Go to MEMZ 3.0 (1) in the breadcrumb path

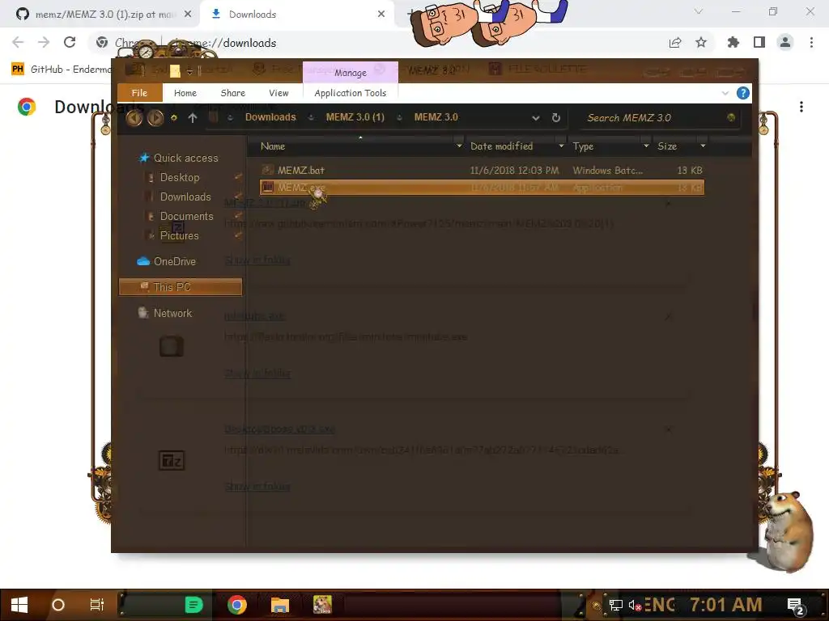coord(355,117)
